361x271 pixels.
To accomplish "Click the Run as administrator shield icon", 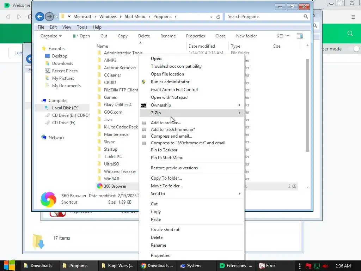I will (143, 82).
